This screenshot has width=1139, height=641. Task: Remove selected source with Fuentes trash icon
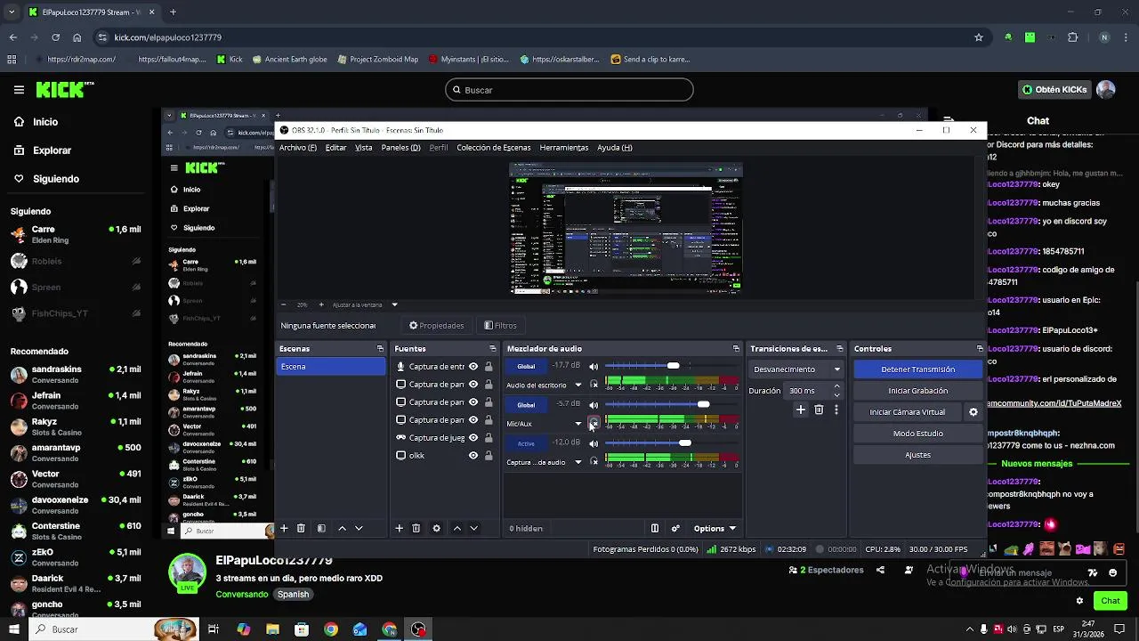point(416,528)
